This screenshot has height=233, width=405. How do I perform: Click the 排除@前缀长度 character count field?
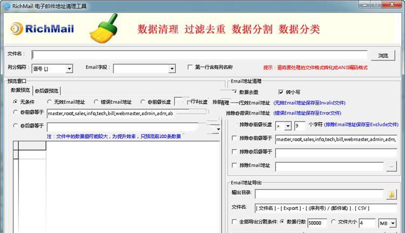300,126
